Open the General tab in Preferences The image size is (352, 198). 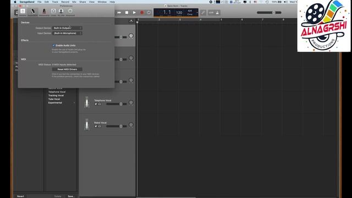(x=23, y=12)
